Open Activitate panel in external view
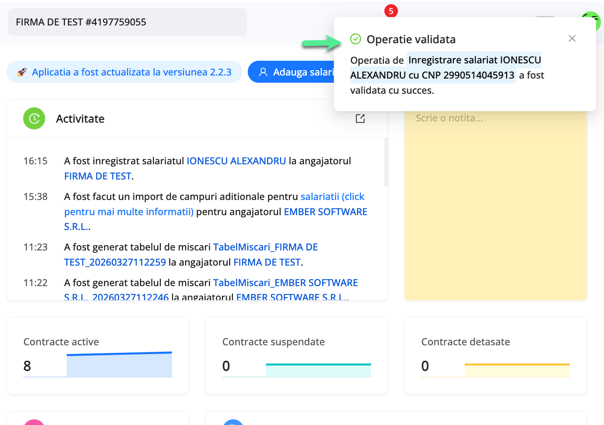This screenshot has width=604, height=425. tap(360, 119)
